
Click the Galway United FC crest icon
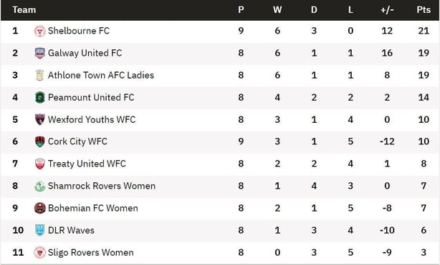pyautogui.click(x=40, y=53)
